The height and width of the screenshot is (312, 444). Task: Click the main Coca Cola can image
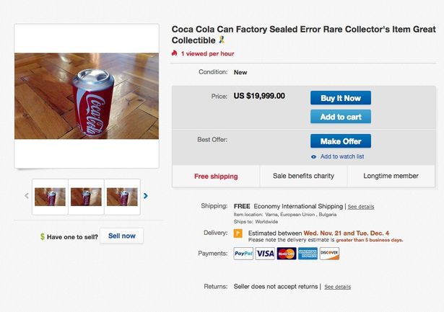[x=87, y=96]
